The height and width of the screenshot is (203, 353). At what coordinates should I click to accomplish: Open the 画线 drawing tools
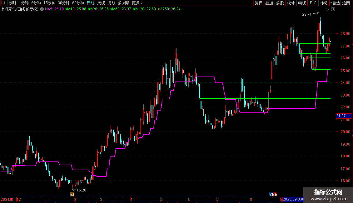pos(302,3)
